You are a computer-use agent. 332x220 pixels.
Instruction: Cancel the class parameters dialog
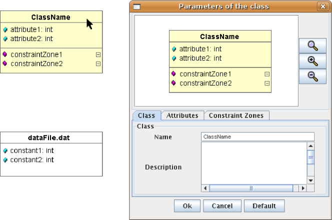click(x=221, y=206)
